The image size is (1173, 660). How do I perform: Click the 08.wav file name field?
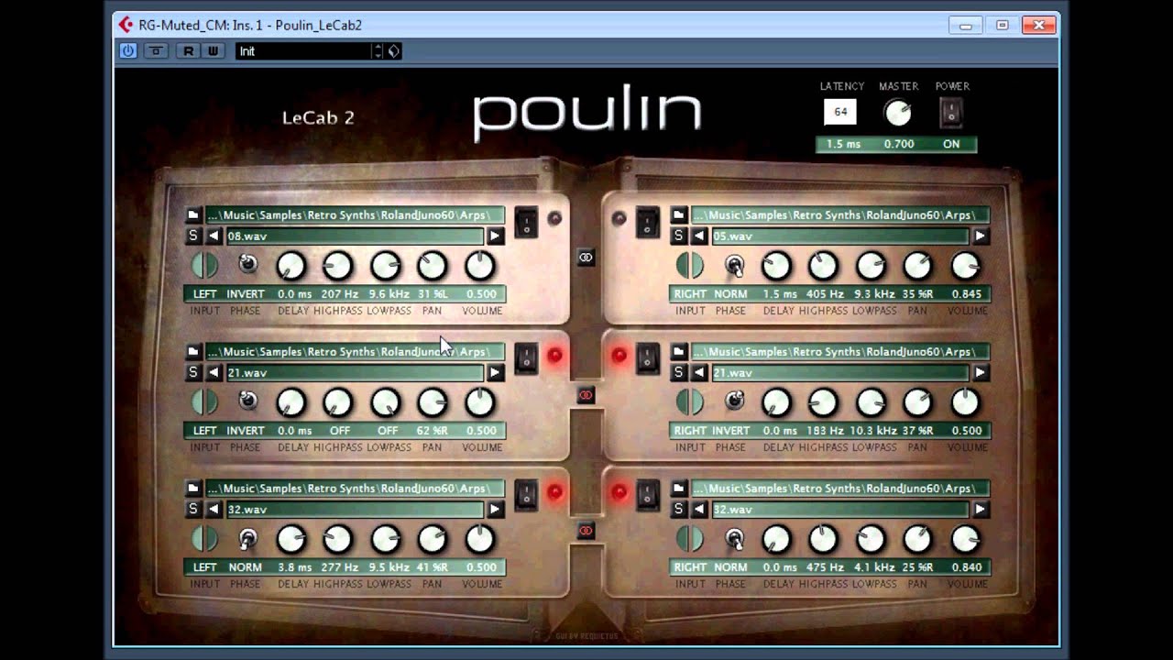(354, 236)
